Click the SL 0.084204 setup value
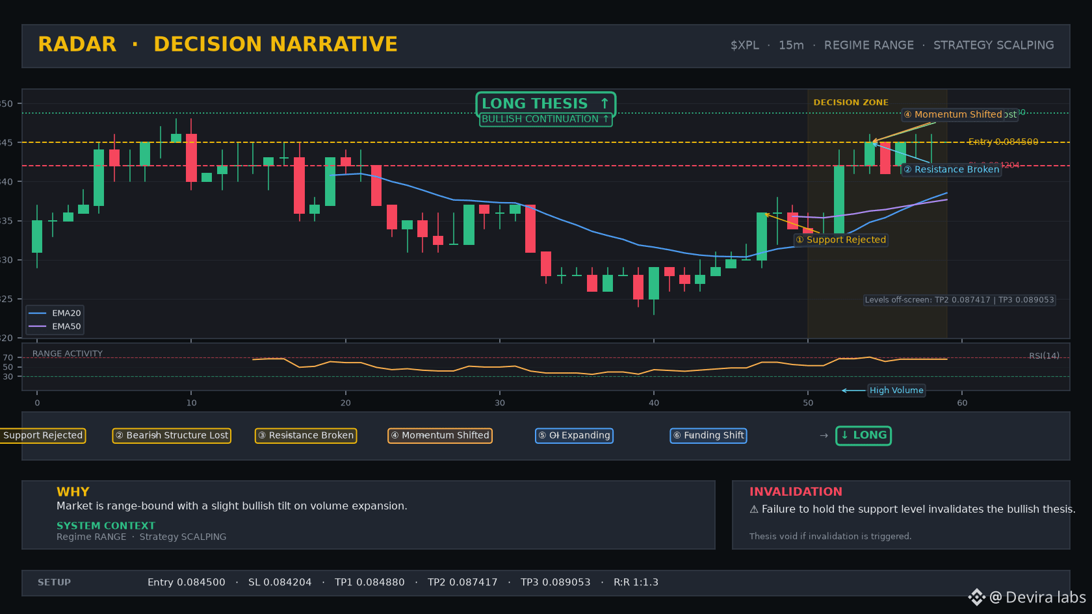 tap(280, 582)
